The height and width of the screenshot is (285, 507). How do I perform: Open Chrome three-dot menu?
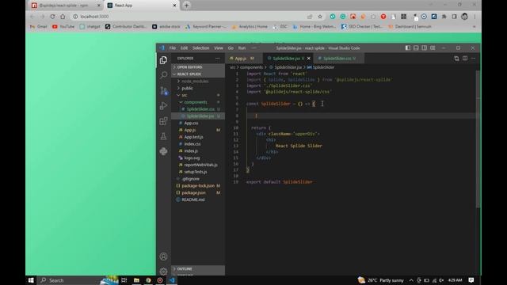[475, 17]
